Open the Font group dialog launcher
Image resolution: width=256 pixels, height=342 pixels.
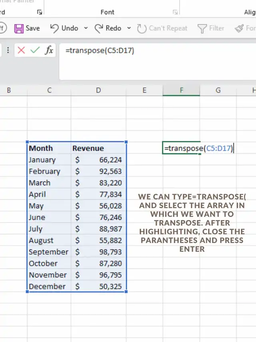[175, 12]
